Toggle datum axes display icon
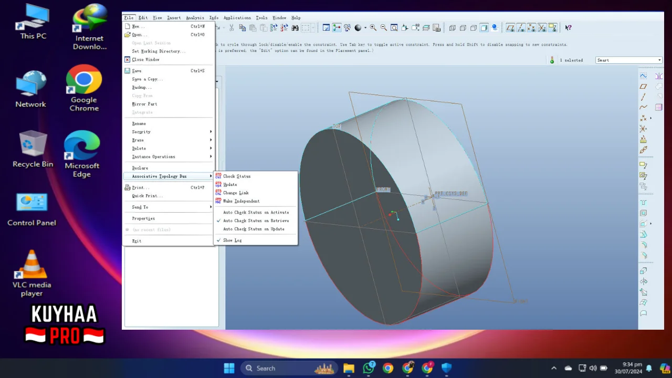672x378 pixels. point(521,27)
